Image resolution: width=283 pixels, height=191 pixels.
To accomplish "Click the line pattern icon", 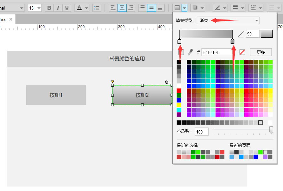I will pyautogui.click(x=253, y=8).
